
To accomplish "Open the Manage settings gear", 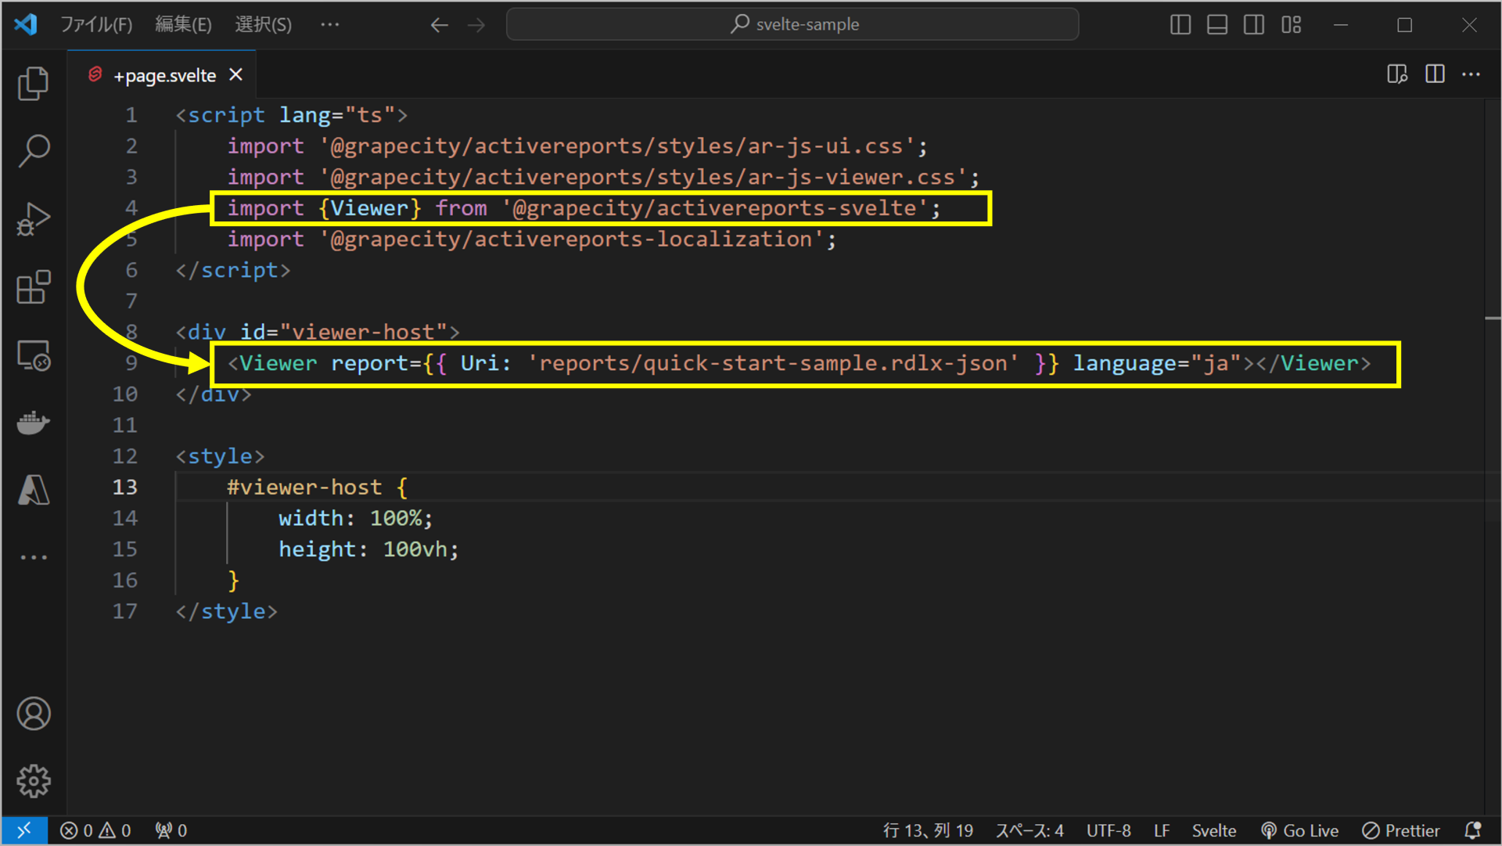I will click(33, 781).
